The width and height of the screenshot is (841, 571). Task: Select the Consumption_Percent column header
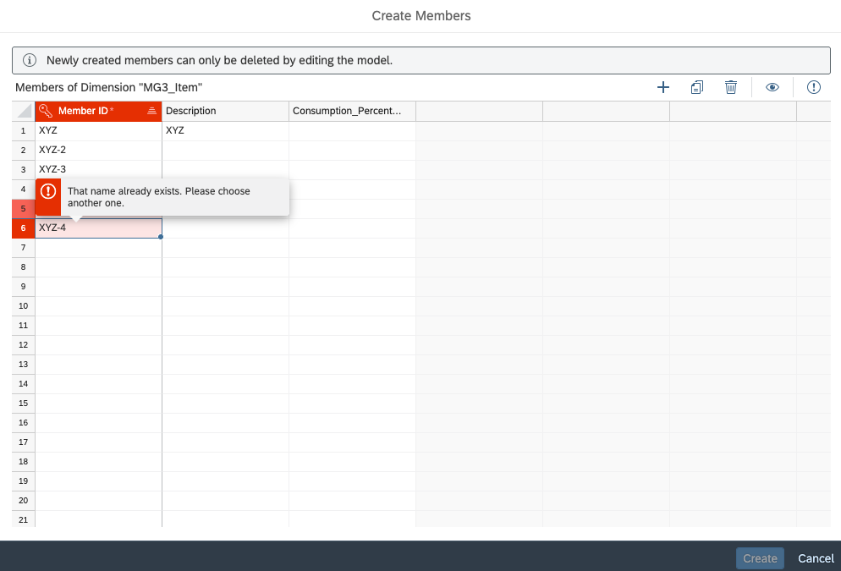(352, 111)
